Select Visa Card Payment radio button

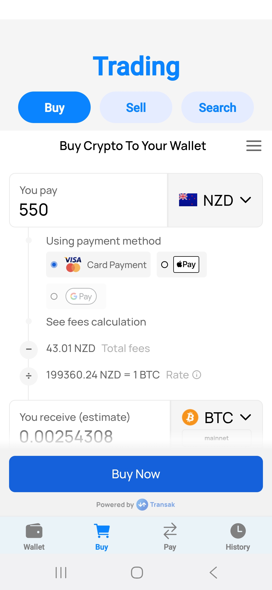54,264
